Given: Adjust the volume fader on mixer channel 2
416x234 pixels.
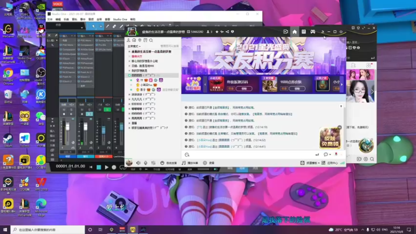Looking at the screenshot, I should click(x=85, y=126).
